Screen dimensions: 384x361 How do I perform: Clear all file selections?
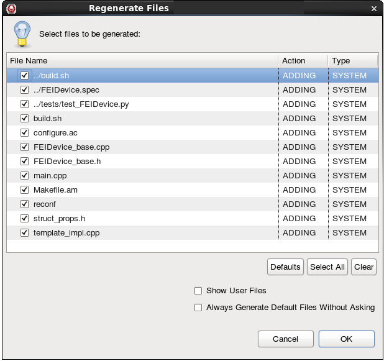(x=363, y=267)
